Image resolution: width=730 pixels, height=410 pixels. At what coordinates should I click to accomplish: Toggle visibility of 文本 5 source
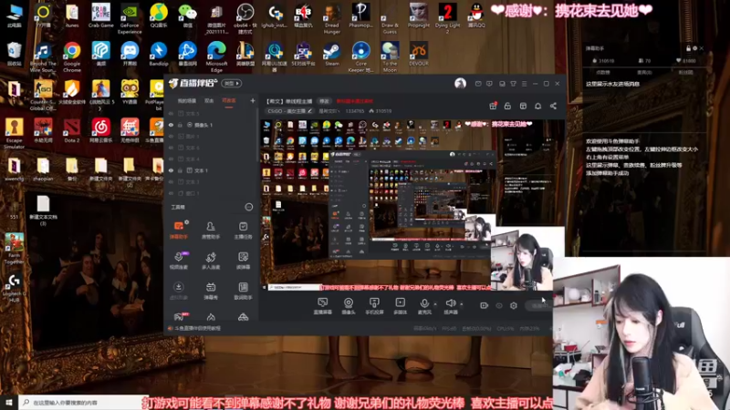pyautogui.click(x=171, y=113)
